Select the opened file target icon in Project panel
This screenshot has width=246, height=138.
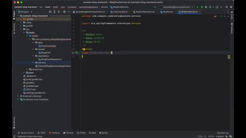(50, 12)
